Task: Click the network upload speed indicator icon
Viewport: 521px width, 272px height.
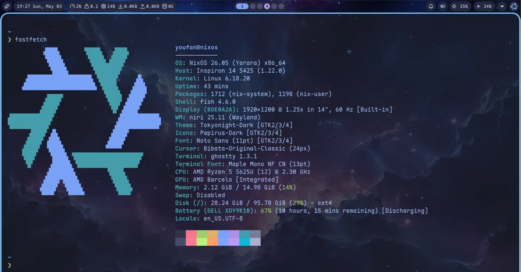Action: [x=142, y=6]
